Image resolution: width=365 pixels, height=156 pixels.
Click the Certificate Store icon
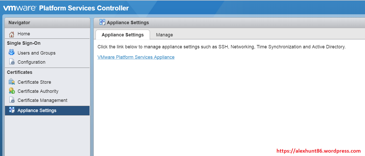pos(11,82)
